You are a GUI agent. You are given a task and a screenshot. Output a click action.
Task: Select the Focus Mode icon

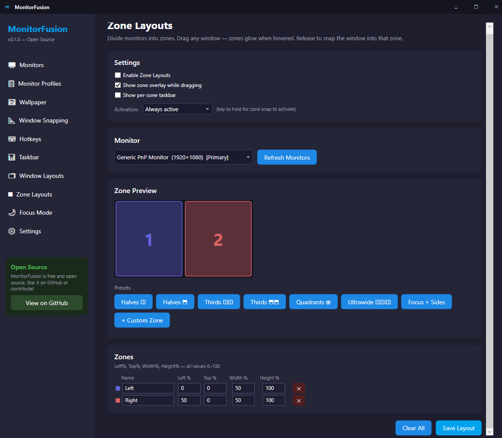pyautogui.click(x=11, y=212)
